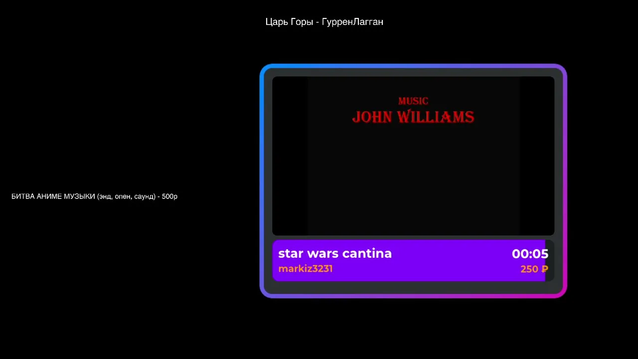Click the title 'Царь Горы - ГурренЛагган'
The width and height of the screenshot is (638, 359).
(324, 22)
